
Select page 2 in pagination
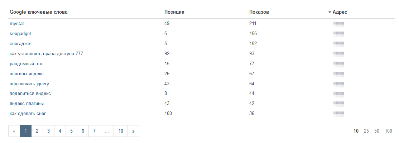point(37,131)
